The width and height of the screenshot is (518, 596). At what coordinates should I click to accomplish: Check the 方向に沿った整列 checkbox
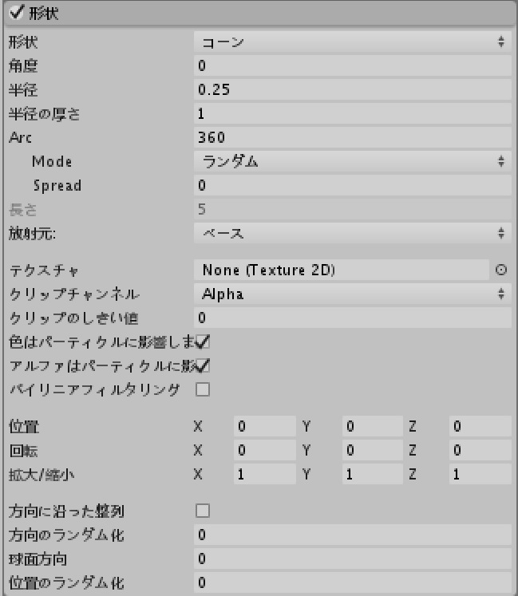tap(202, 509)
